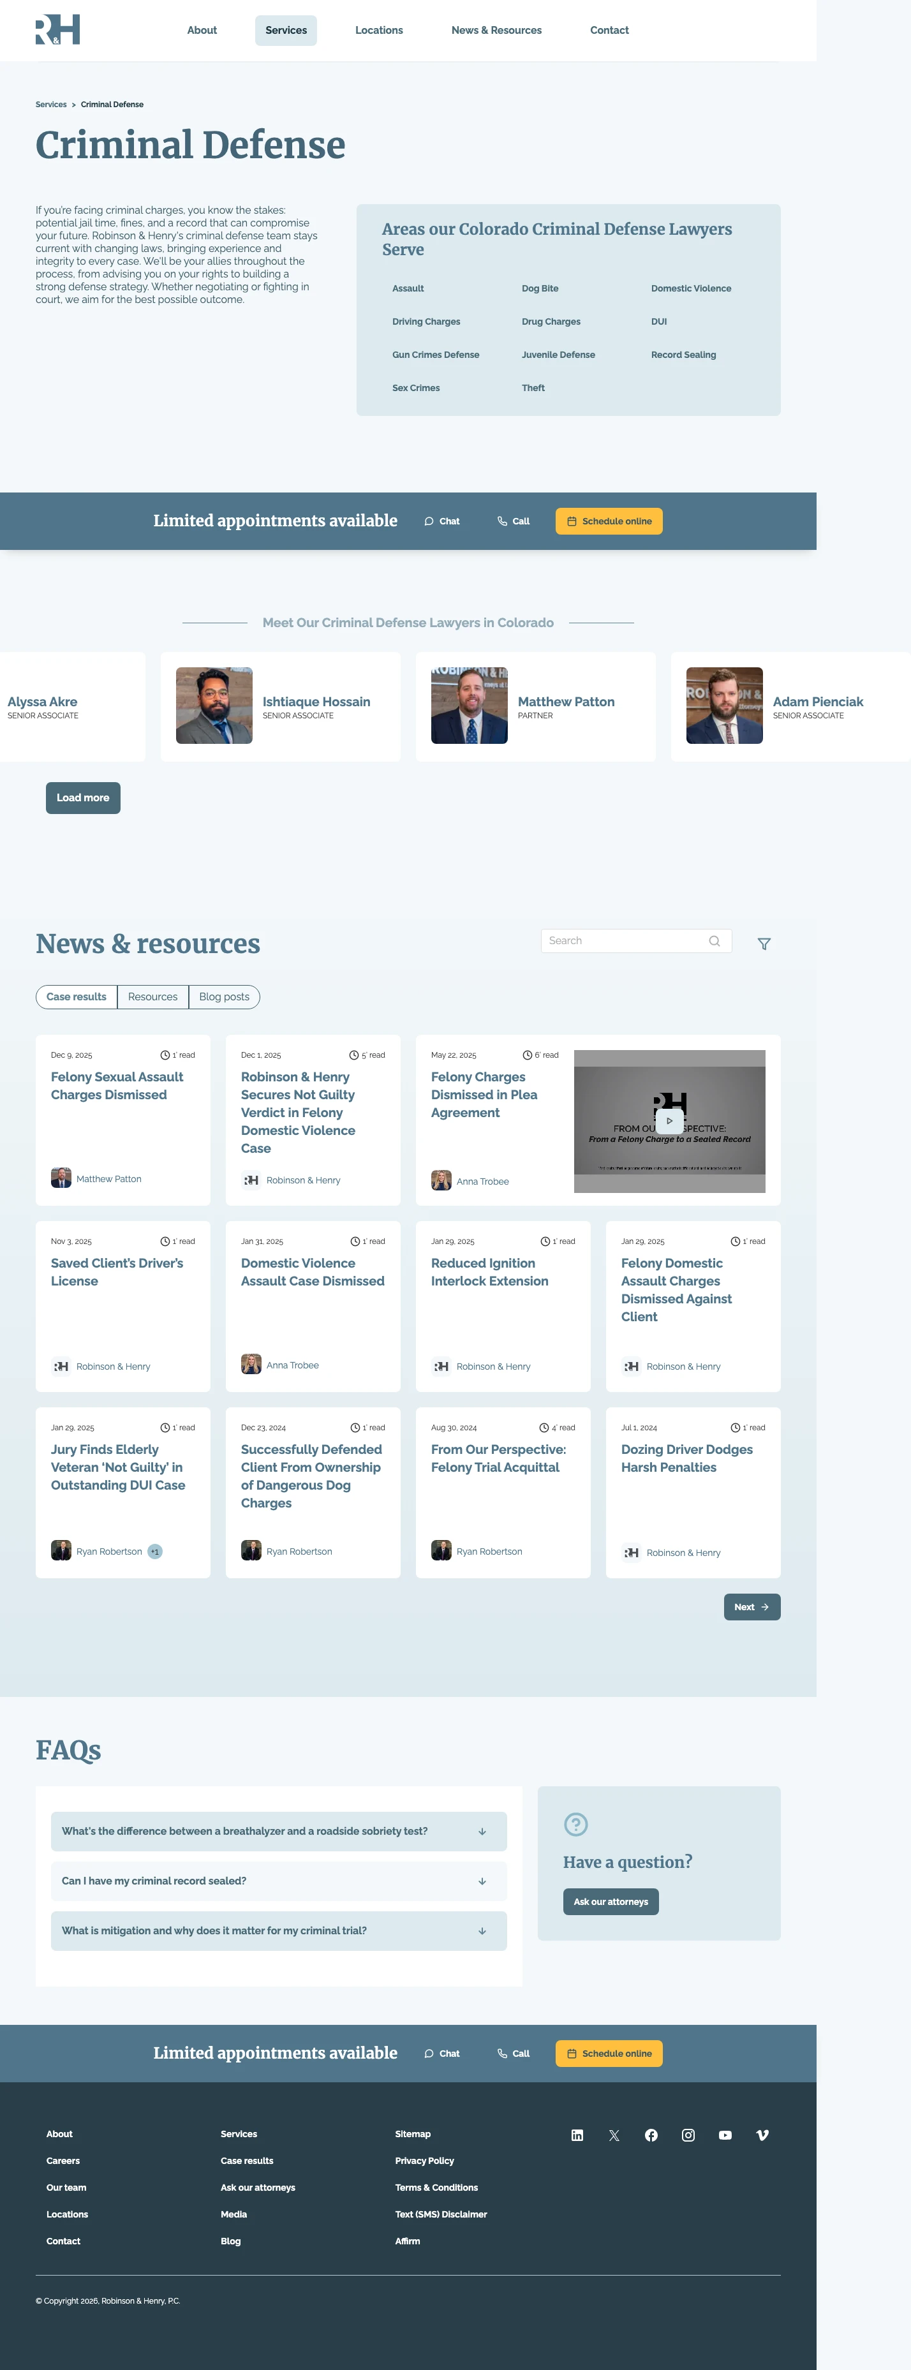Go to Contact in the header navigation
Viewport: 911px width, 2370px height.
click(609, 31)
